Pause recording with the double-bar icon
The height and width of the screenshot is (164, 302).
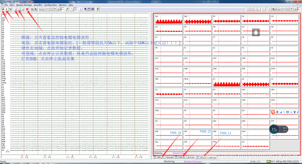19,9
